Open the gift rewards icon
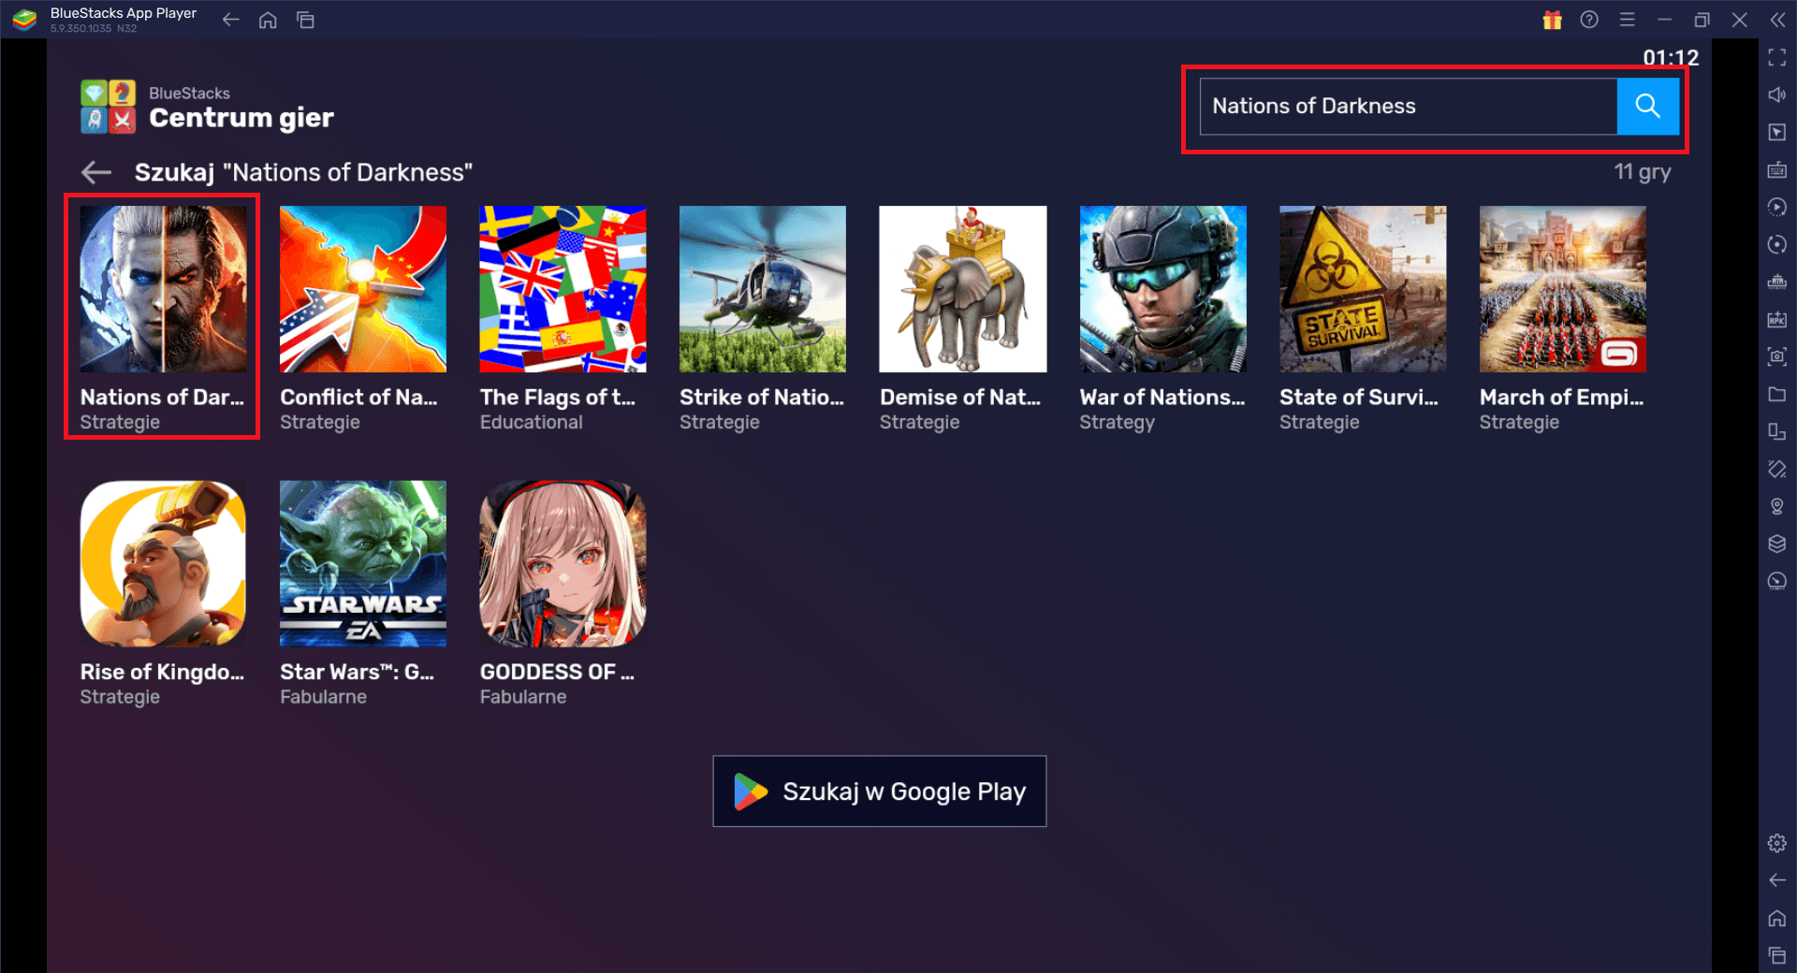Screen dimensions: 1797x973 pos(1552,20)
